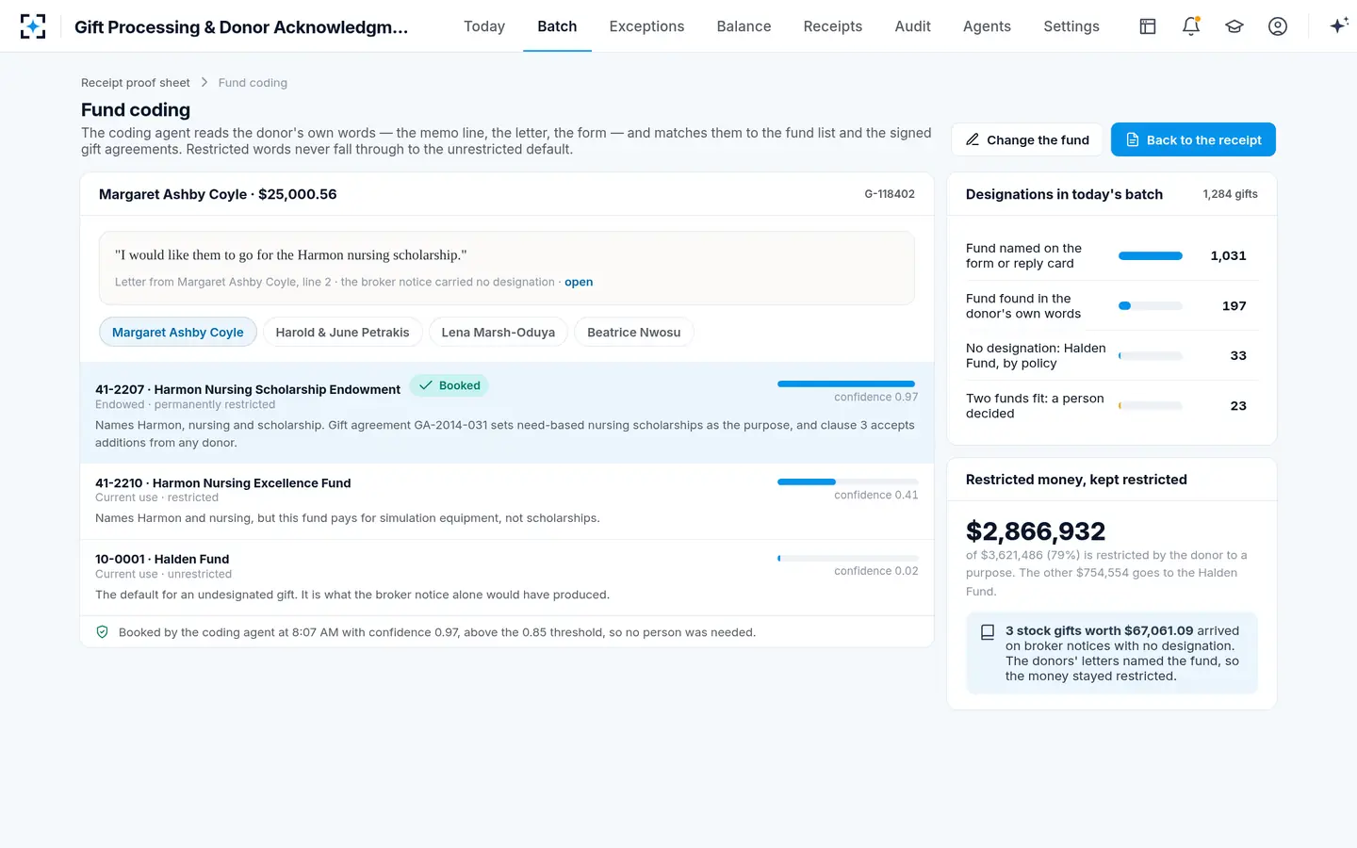Click the bar for Fund found in donor's words

pos(1151,305)
